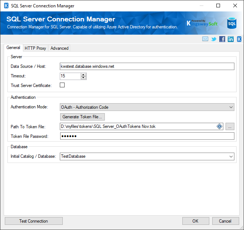This screenshot has width=244, height=230.
Task: Switch to the Advanced tab
Action: (x=59, y=48)
